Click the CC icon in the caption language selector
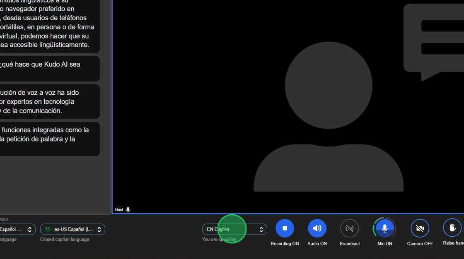 [47, 229]
